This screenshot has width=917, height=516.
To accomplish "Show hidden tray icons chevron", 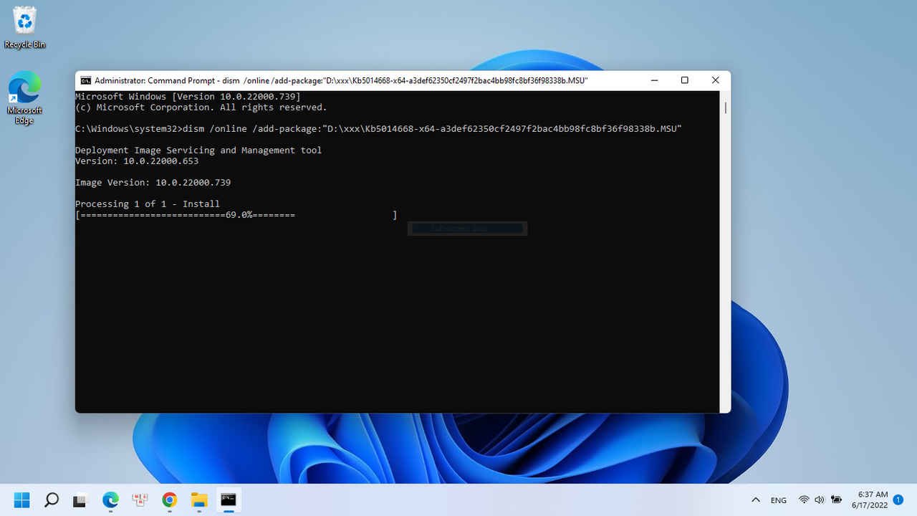I will pyautogui.click(x=755, y=500).
